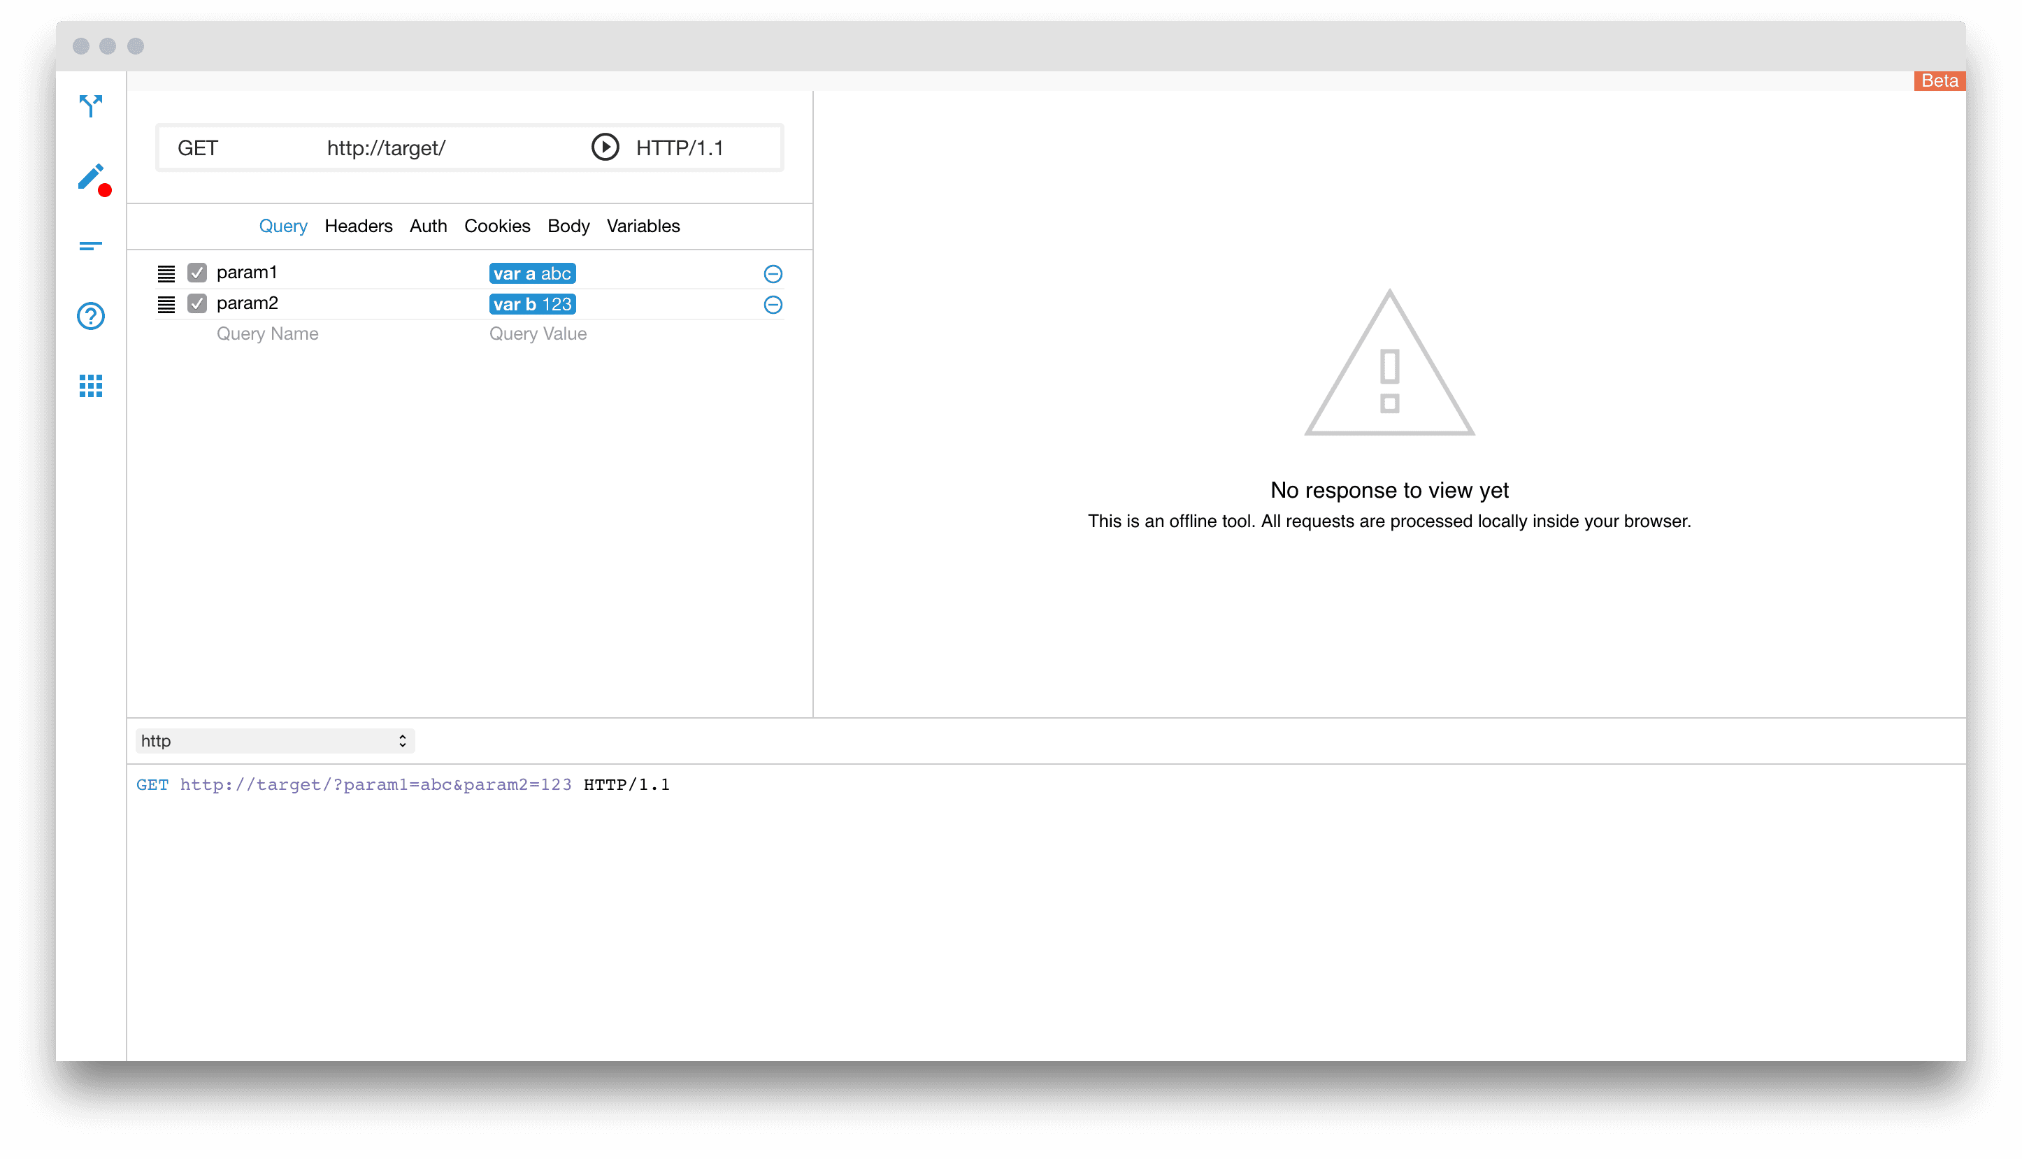The height and width of the screenshot is (1159, 2022).
Task: Grab the param2 row drag handle
Action: pos(166,305)
